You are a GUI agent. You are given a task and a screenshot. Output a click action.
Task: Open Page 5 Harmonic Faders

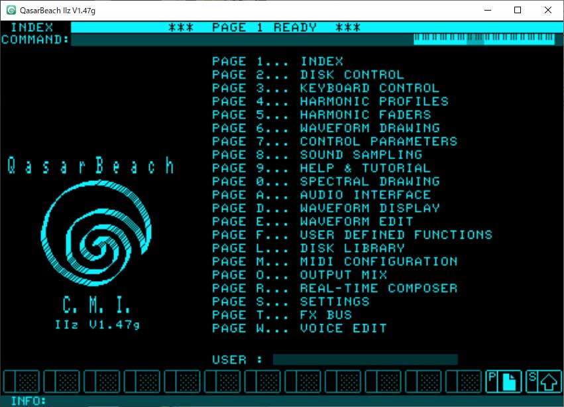click(x=321, y=115)
